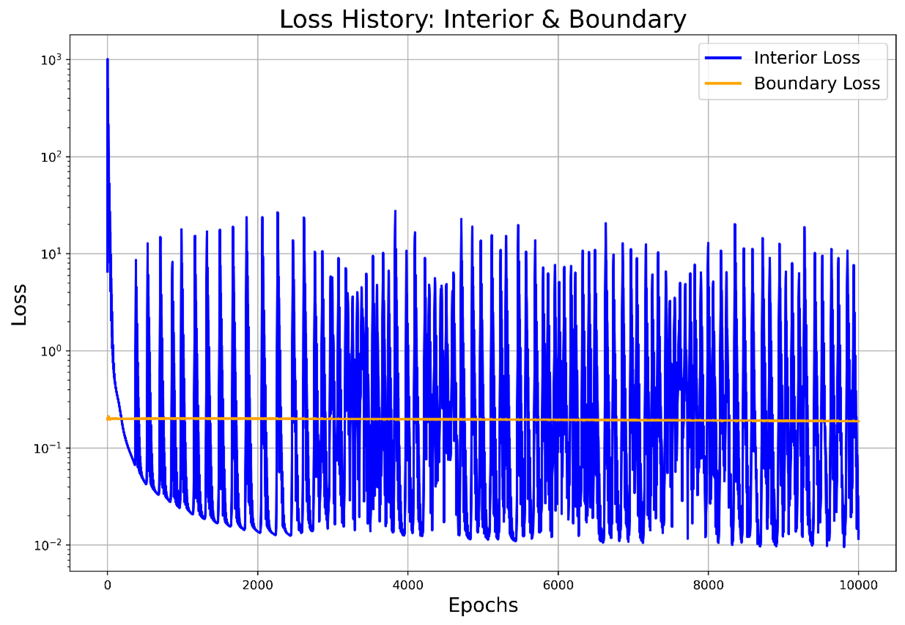Screen dimensions: 905x625
Task: Click the "Interior Loss" legend label
Action: tap(807, 58)
